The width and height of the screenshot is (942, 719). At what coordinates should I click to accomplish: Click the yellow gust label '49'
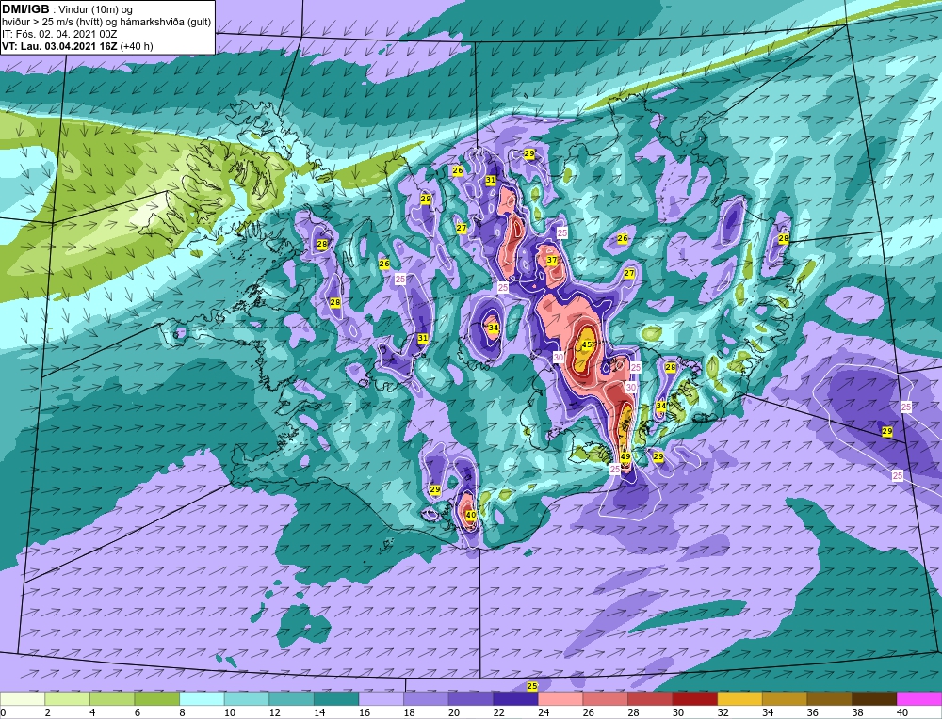[625, 456]
